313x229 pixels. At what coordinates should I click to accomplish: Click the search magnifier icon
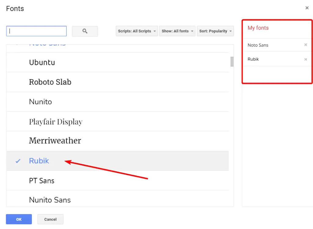pyautogui.click(x=85, y=31)
